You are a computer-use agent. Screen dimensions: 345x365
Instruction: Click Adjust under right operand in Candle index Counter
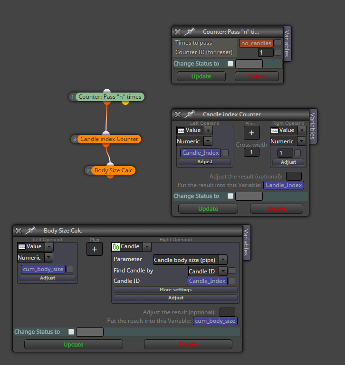[x=288, y=162]
